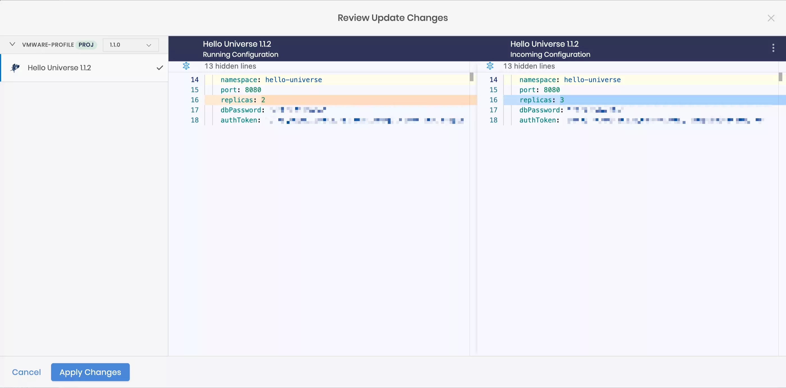This screenshot has height=388, width=786.
Task: Click line number 18 in Incoming Configuration
Action: pos(493,120)
